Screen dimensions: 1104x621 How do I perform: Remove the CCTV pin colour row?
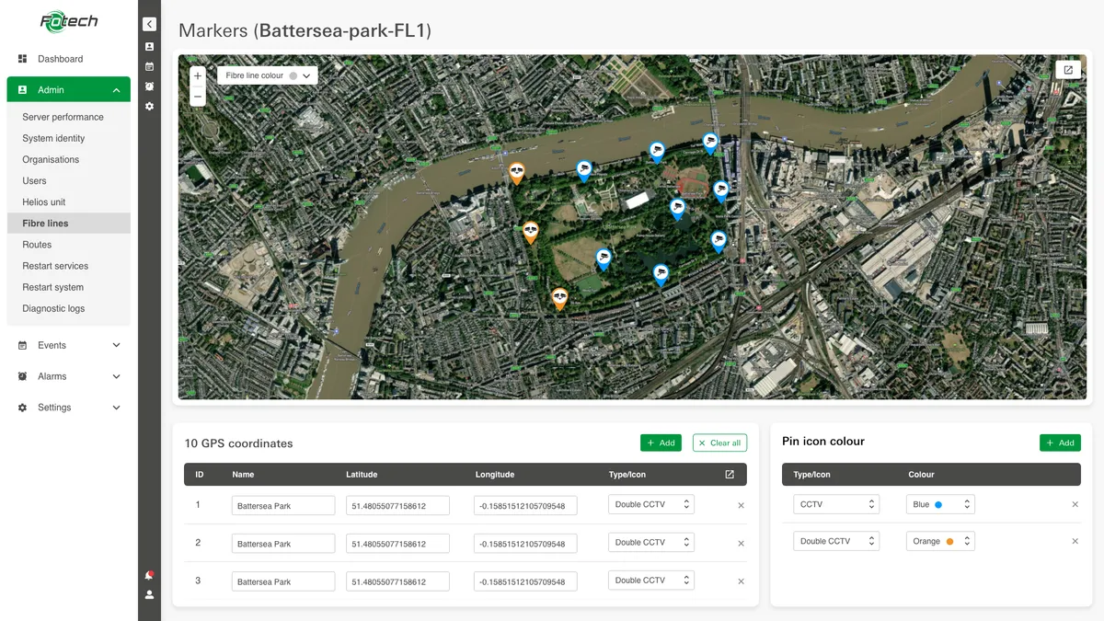(x=1075, y=504)
